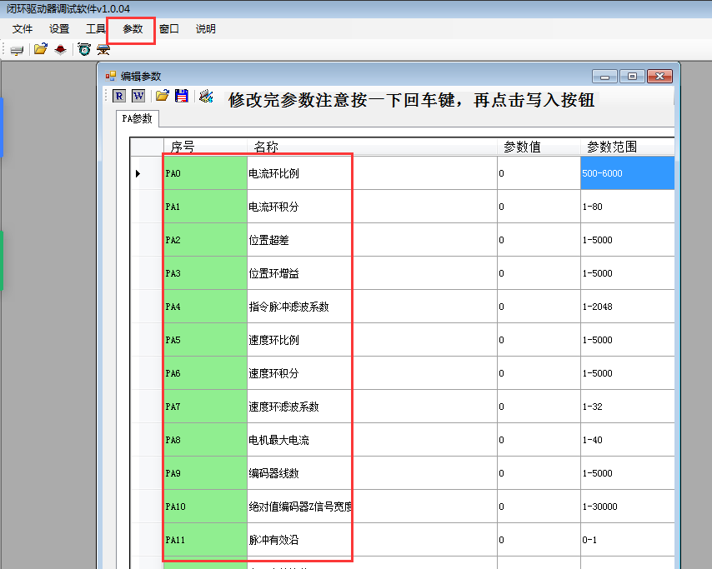Open the 设置 menu
This screenshot has width=712, height=569.
tap(59, 29)
